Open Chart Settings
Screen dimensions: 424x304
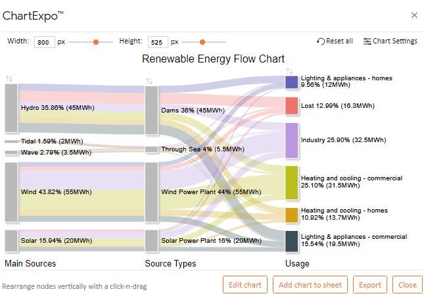click(390, 41)
